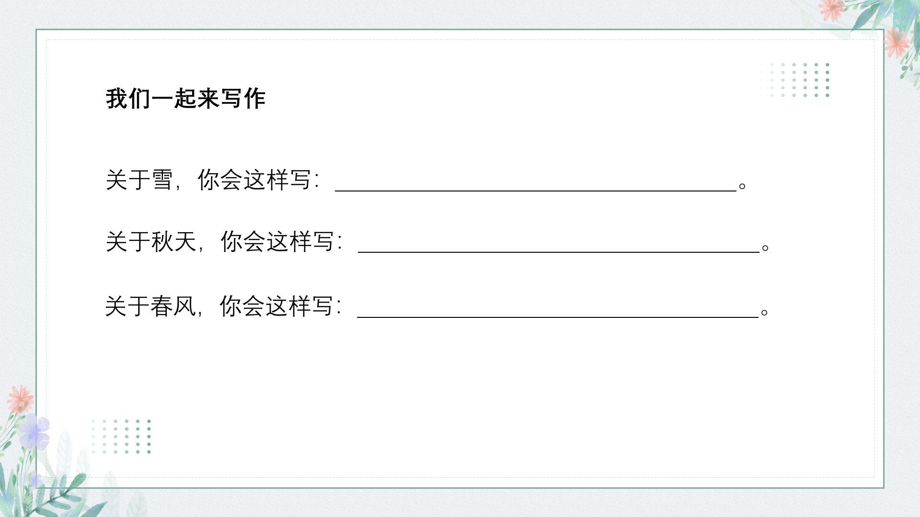Click the blank line after 关于秋天
Image resolution: width=920 pixels, height=517 pixels.
(x=558, y=249)
